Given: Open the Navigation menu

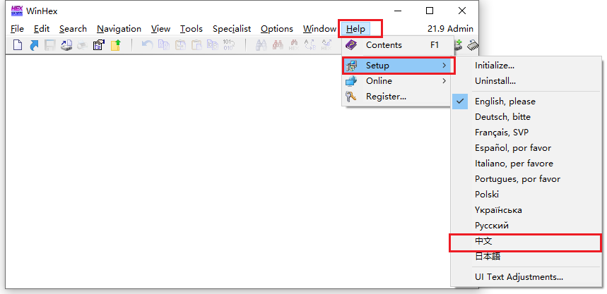Looking at the screenshot, I should [119, 29].
